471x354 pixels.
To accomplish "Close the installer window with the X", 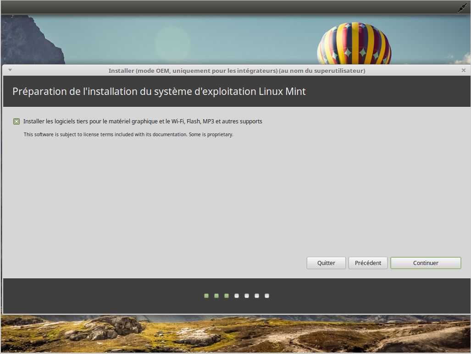I will [463, 70].
